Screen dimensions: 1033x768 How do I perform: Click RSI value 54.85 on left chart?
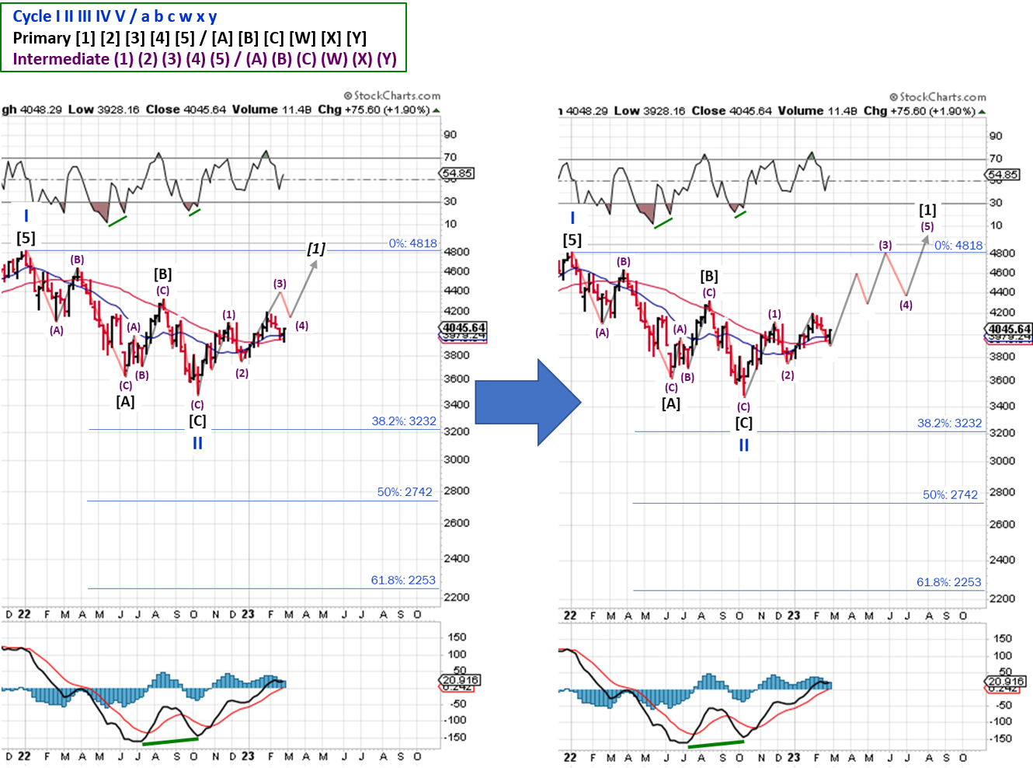(457, 173)
